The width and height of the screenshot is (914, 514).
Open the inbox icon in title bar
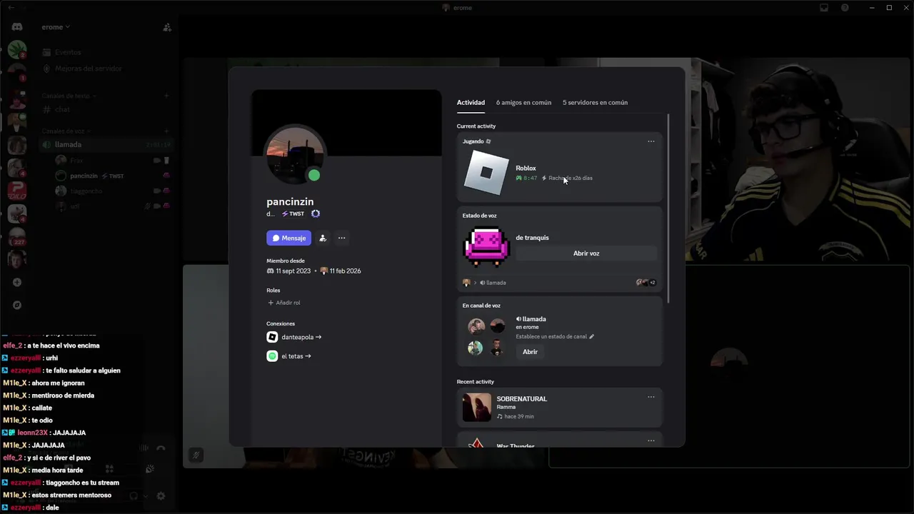coord(824,8)
